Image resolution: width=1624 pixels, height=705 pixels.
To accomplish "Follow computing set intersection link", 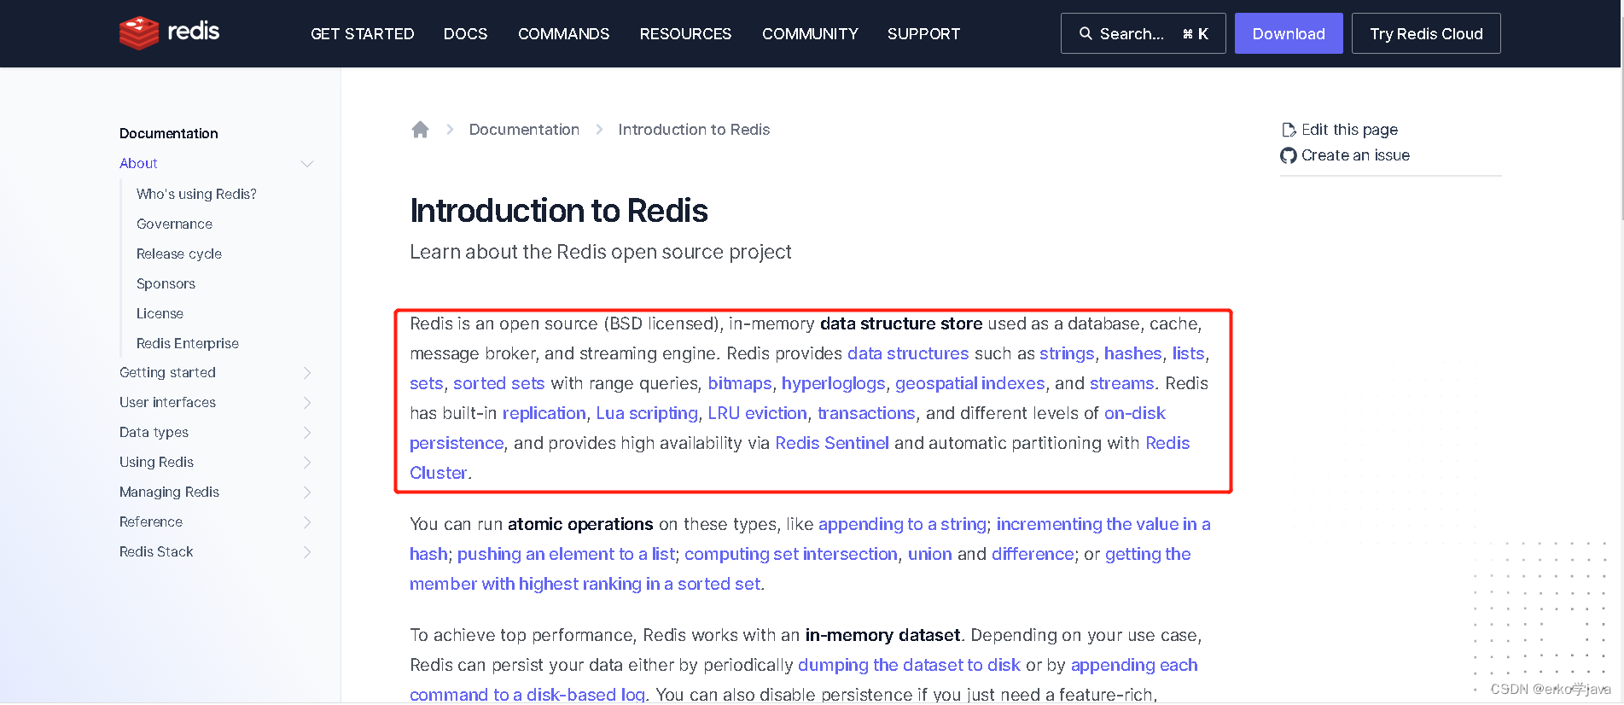I will [791, 554].
